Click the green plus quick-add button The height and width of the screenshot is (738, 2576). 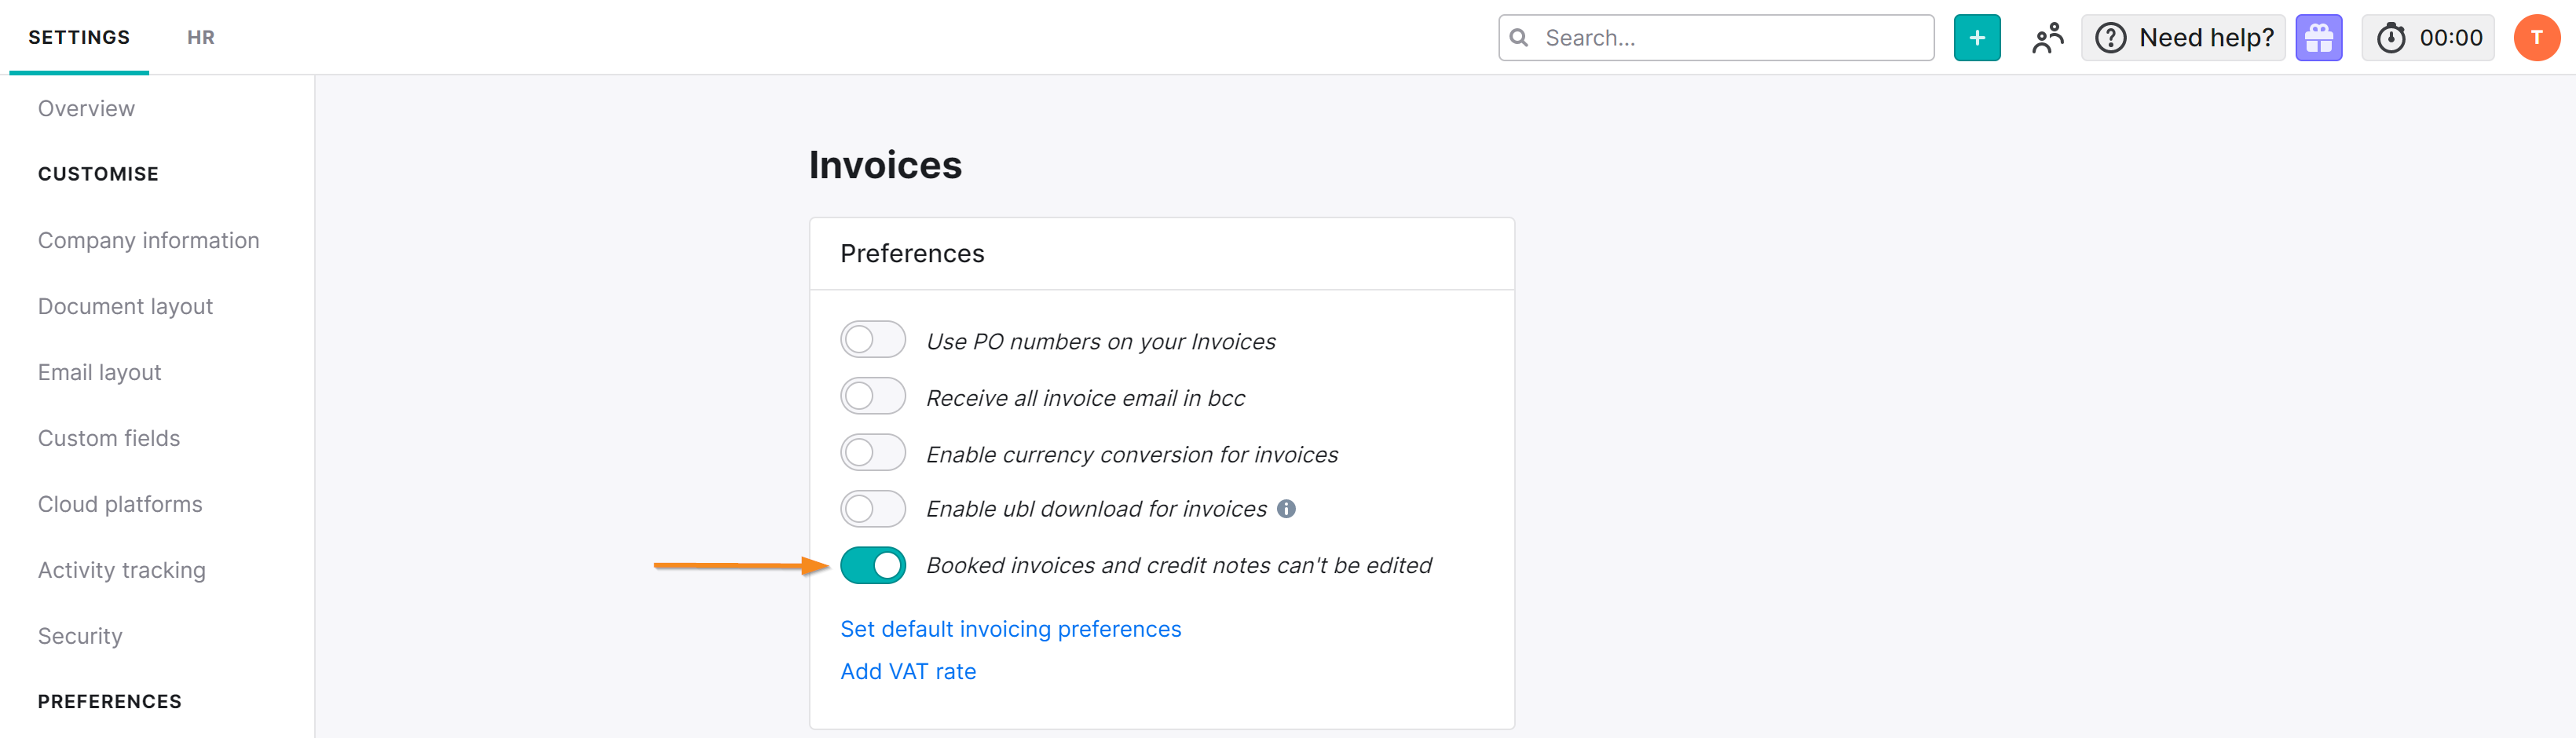click(x=1976, y=38)
